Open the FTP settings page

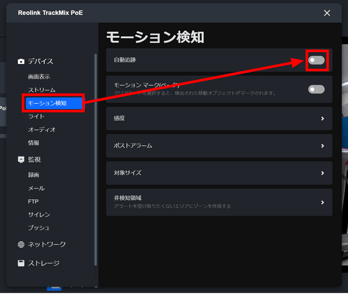(34, 202)
